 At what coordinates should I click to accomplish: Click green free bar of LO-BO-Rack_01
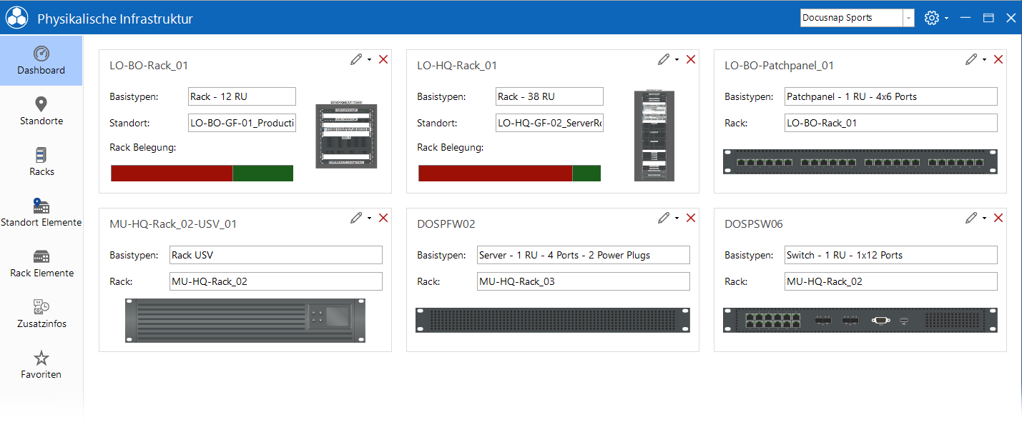[x=263, y=173]
